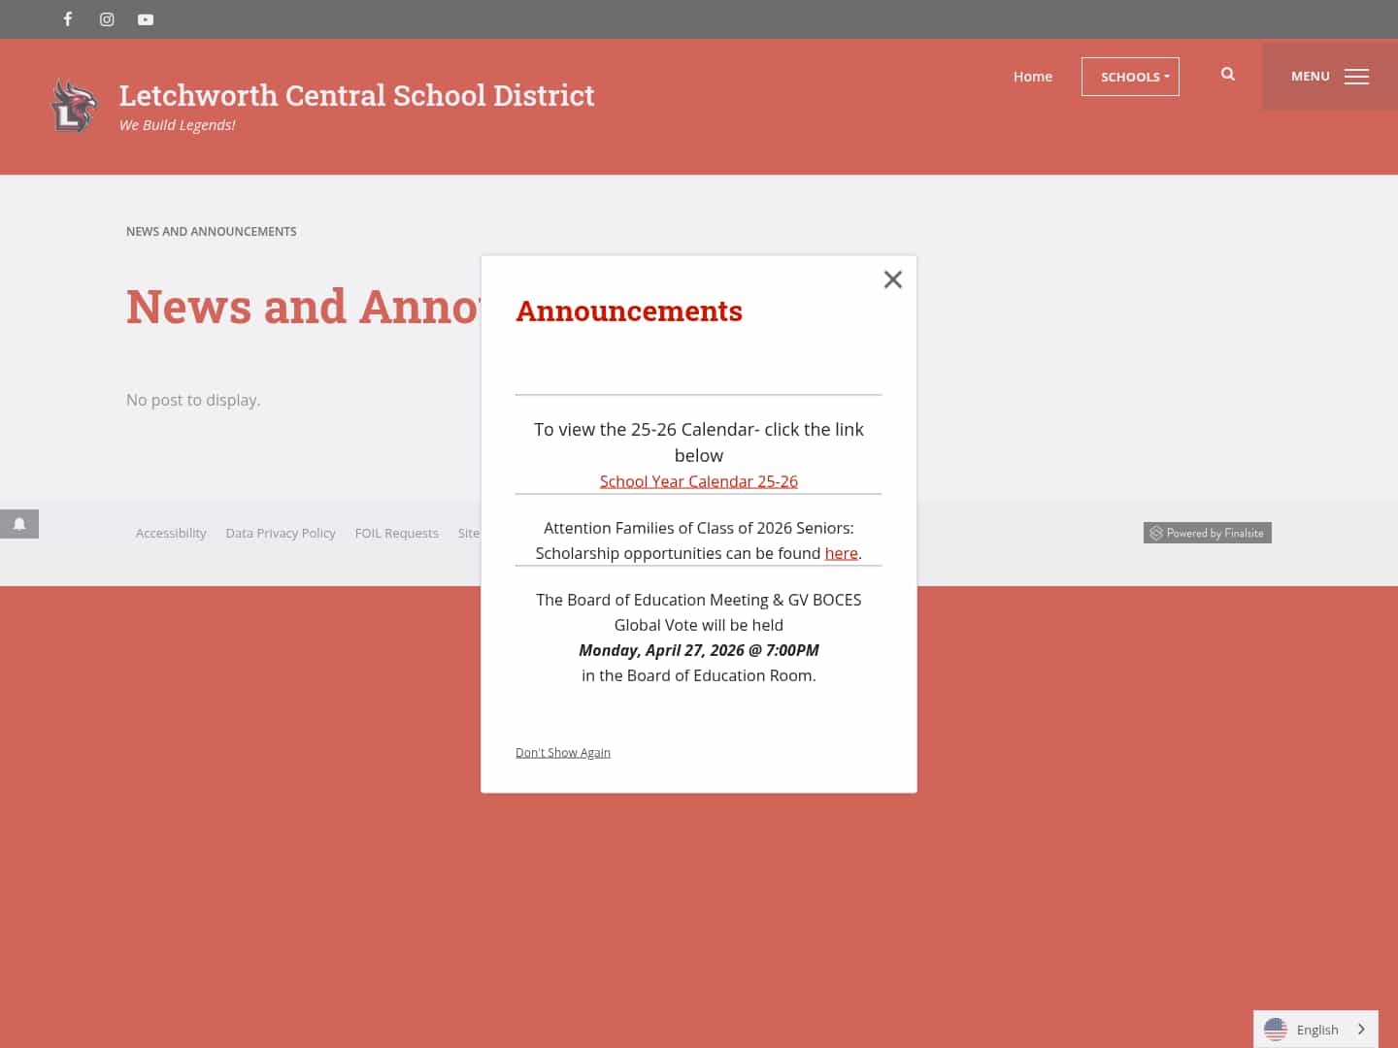Open the Instagram icon in the top bar

click(106, 19)
